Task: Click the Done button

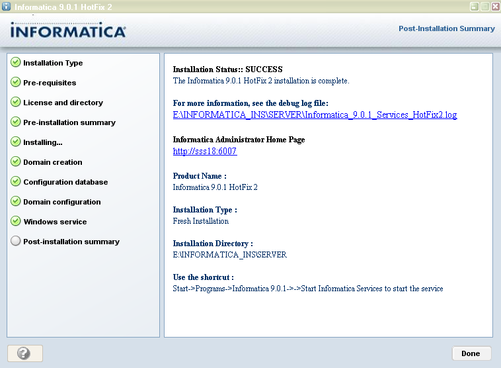Action: pyautogui.click(x=471, y=353)
